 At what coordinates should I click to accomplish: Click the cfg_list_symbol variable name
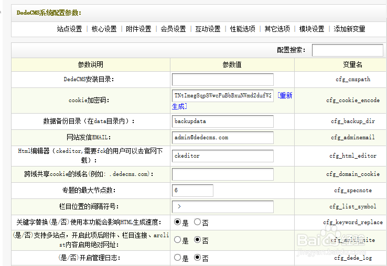[353, 206]
